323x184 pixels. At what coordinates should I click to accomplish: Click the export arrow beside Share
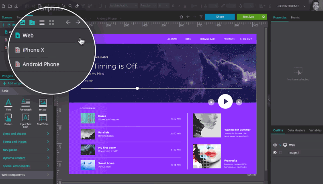[201, 17]
